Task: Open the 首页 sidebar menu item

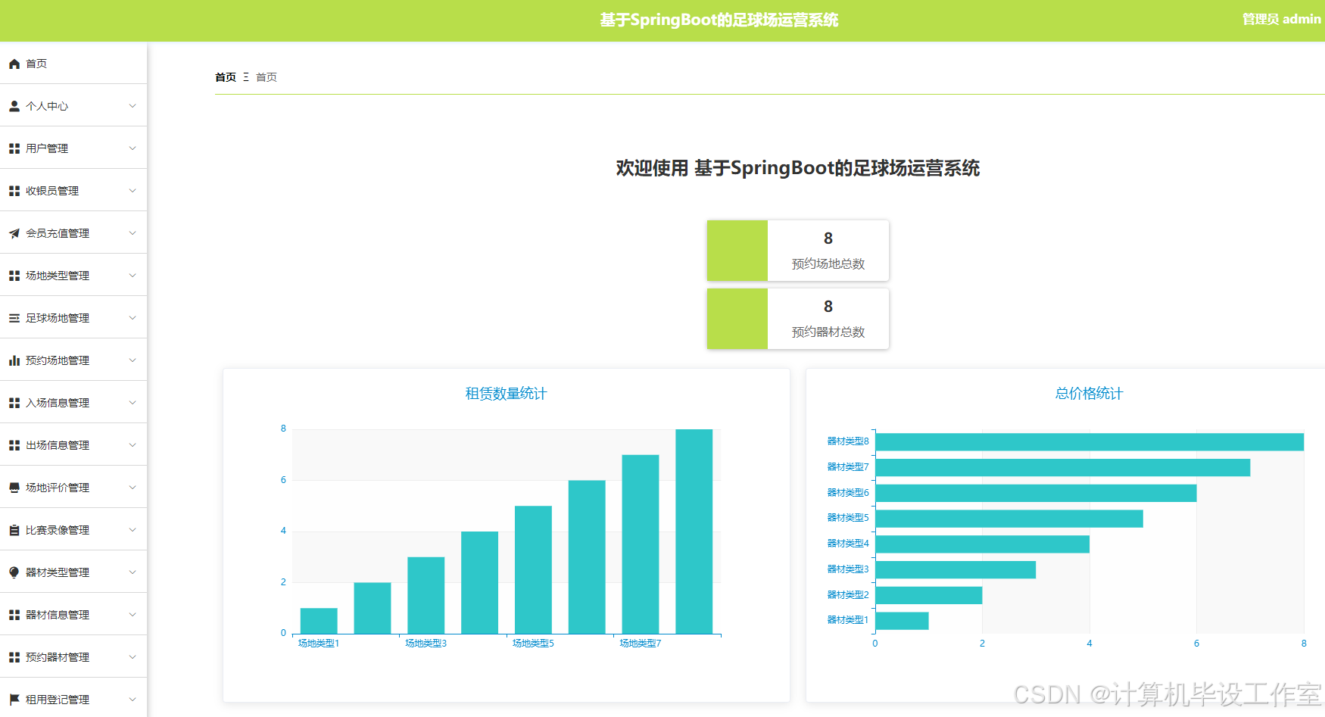Action: [73, 64]
